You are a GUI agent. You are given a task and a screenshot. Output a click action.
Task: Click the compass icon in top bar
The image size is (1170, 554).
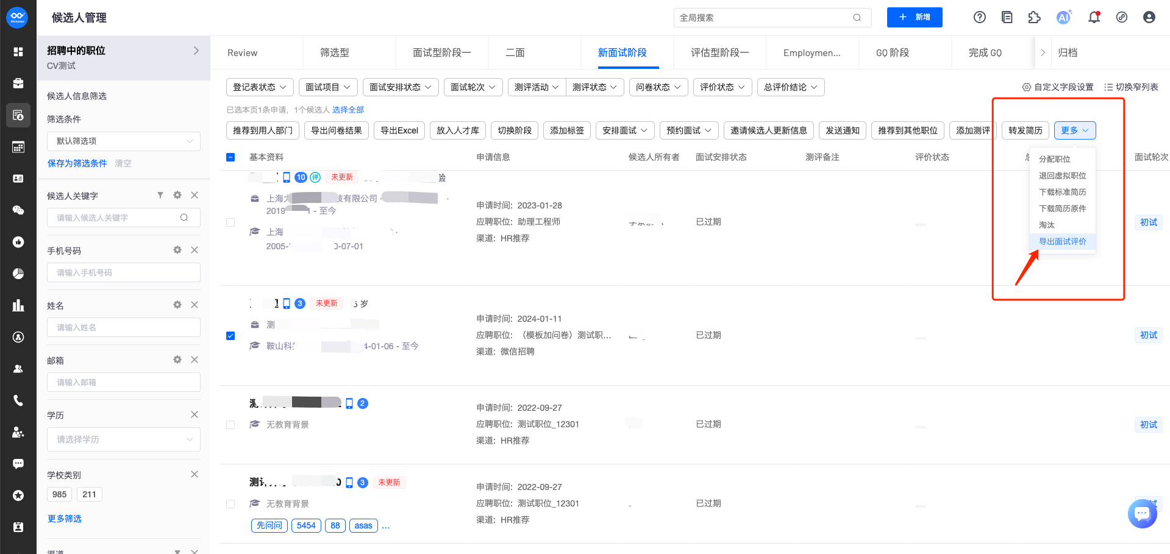[1122, 18]
